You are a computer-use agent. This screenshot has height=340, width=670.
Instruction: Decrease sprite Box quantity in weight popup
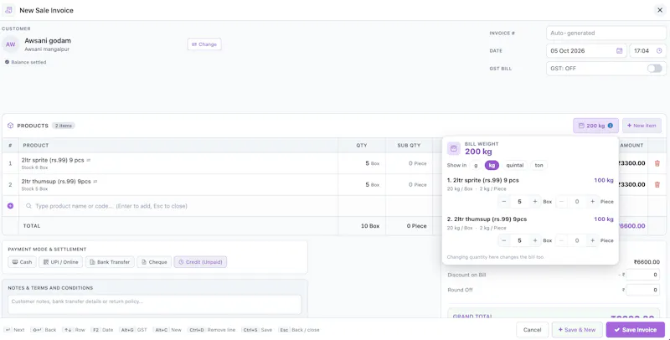pos(504,202)
